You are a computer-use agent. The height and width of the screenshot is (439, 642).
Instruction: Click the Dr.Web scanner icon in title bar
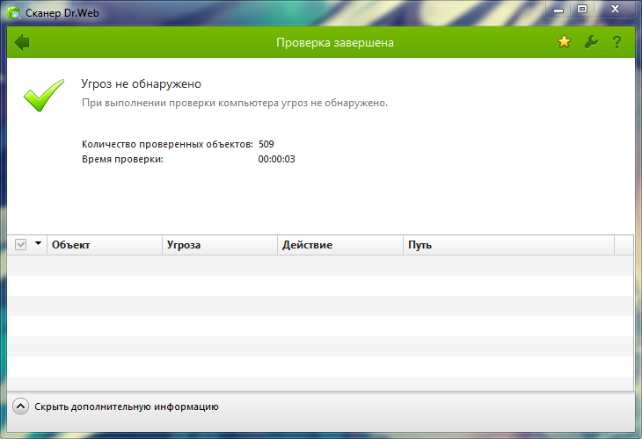point(13,13)
